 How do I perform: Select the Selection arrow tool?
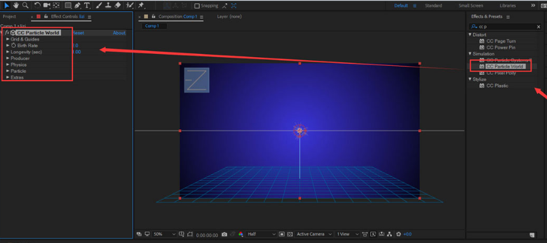(6, 5)
